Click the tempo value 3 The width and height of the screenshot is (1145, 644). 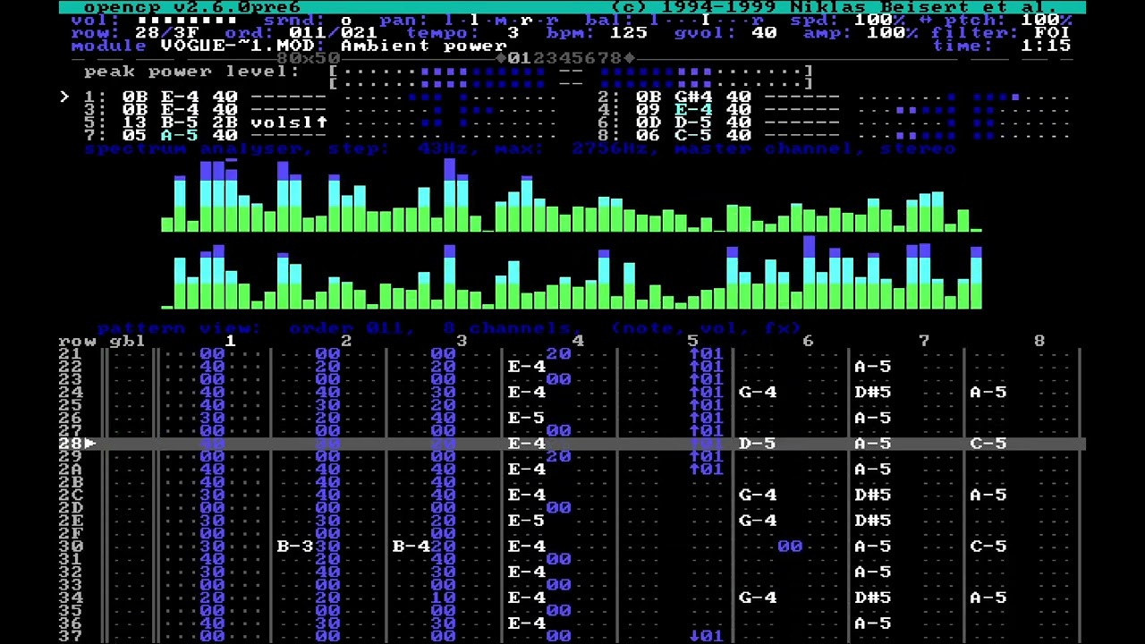[x=513, y=33]
